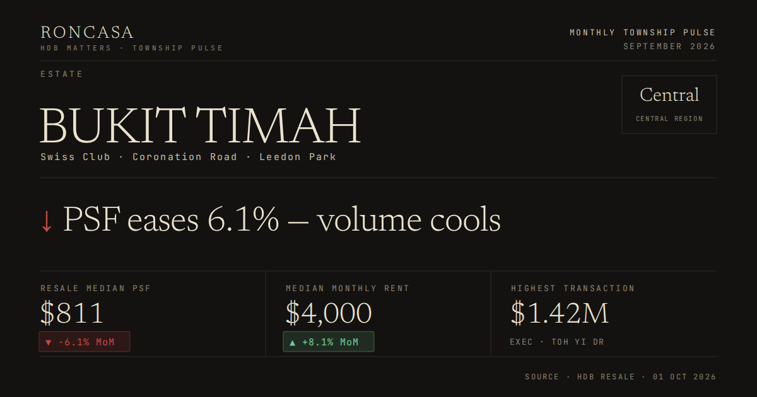
Task: Click the $811 resale median PSF value
Action: (72, 313)
